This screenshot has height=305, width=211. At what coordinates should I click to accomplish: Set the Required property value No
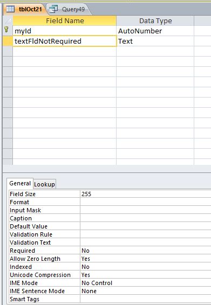click(x=146, y=251)
